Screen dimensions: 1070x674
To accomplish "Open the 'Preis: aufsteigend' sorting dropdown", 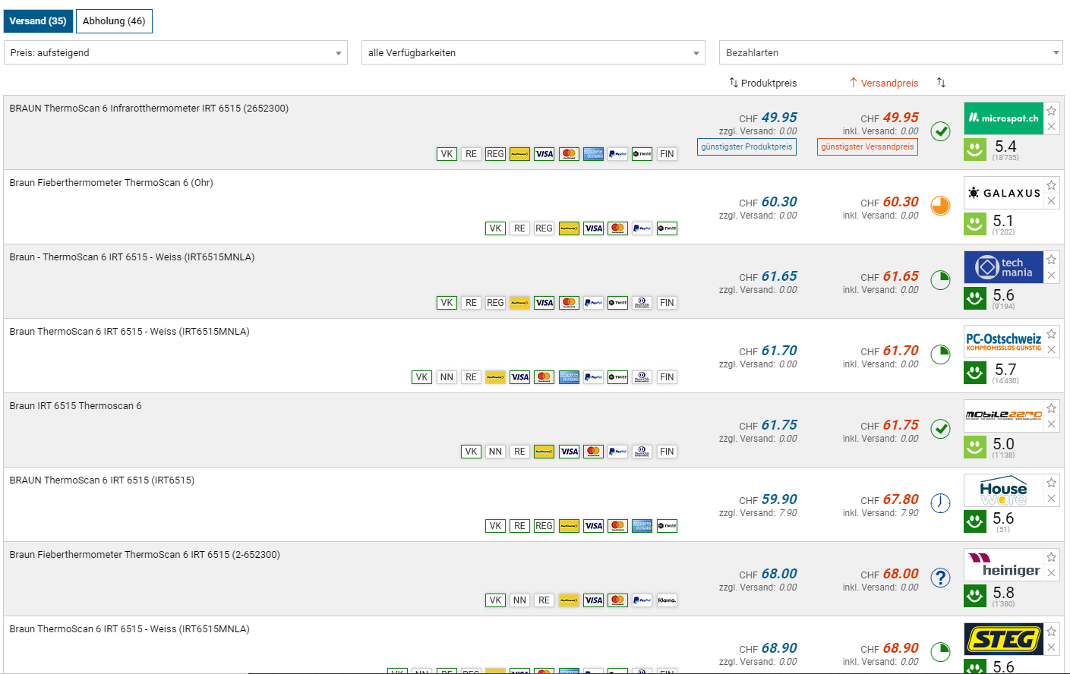I will click(175, 52).
